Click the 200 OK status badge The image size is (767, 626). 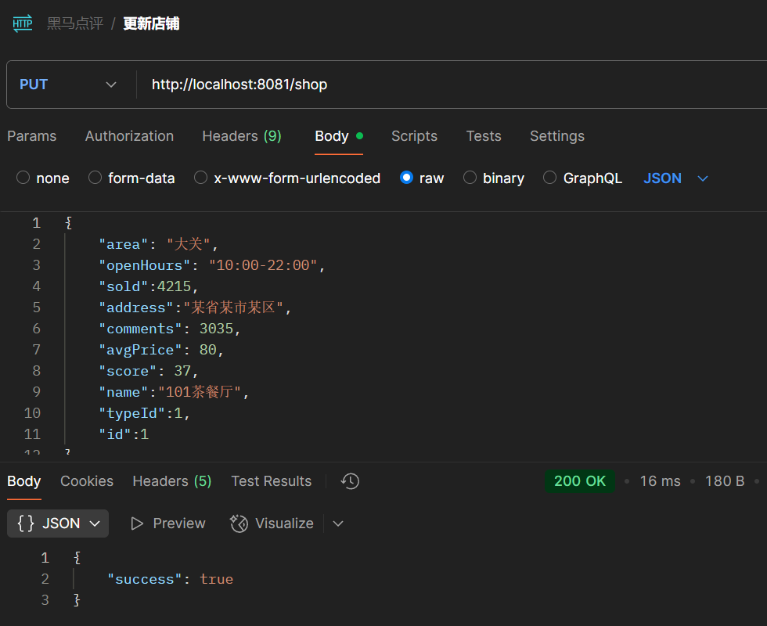click(x=579, y=481)
